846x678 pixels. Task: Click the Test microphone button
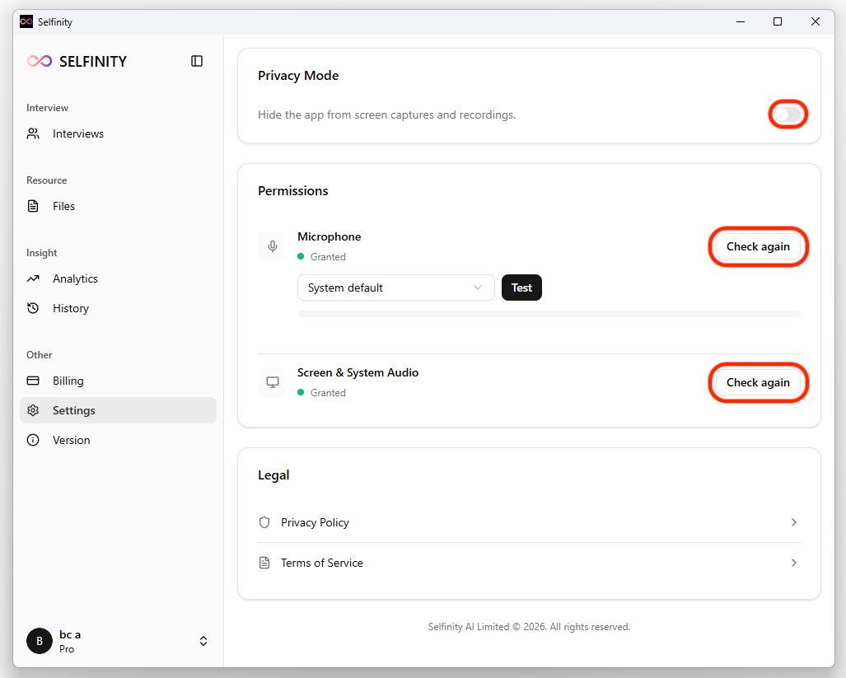[x=521, y=288]
